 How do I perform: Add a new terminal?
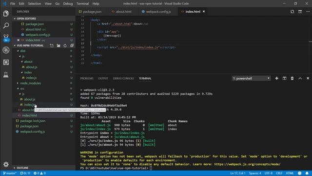276,78
